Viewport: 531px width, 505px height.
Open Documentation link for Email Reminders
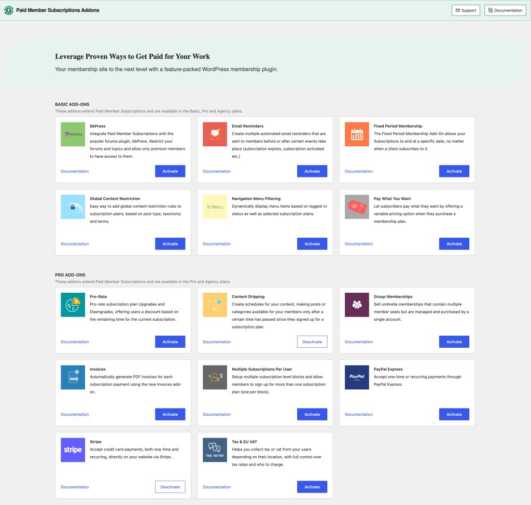click(x=217, y=171)
